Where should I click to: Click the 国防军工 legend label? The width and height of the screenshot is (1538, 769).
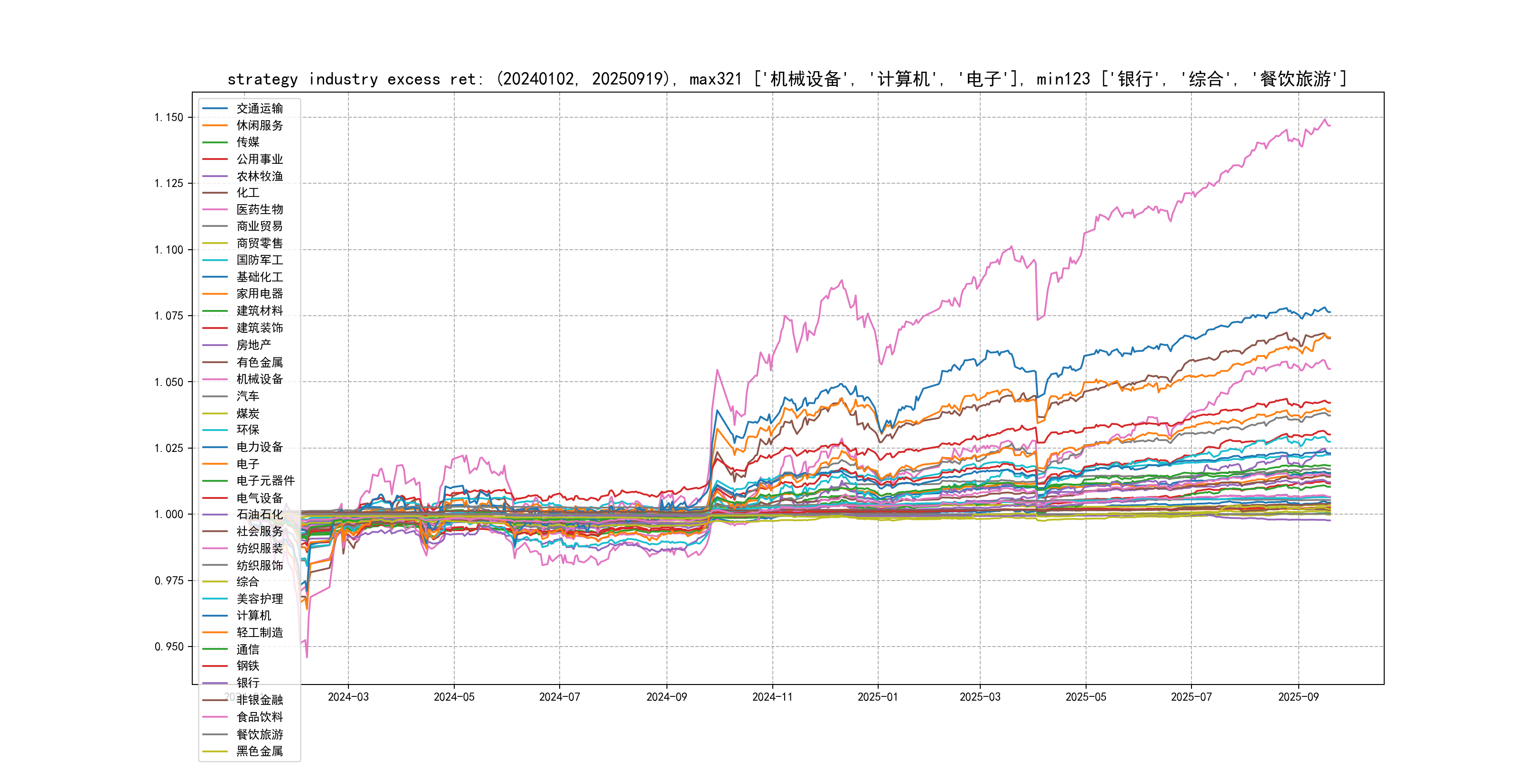(x=259, y=260)
